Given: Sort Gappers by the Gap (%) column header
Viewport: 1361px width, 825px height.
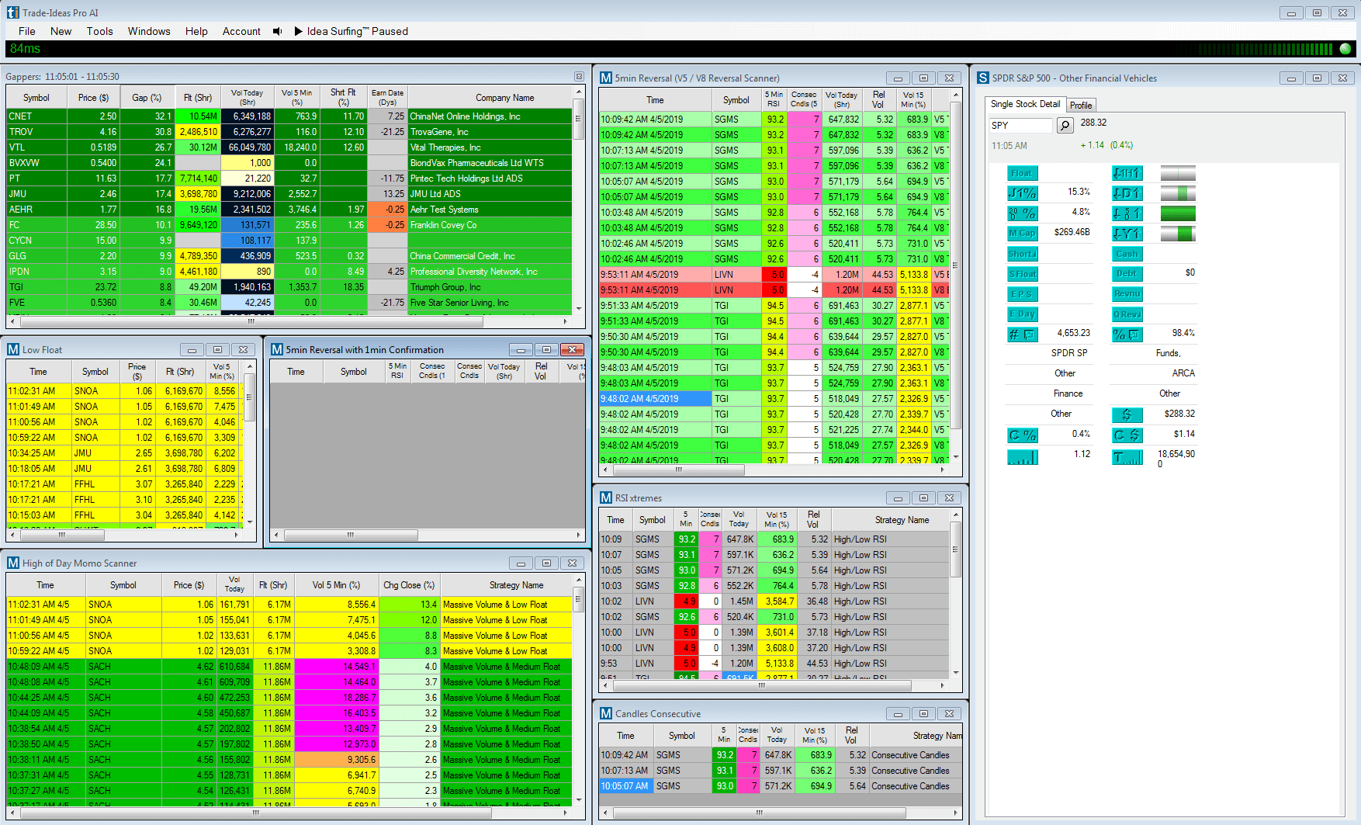Looking at the screenshot, I should pos(147,98).
